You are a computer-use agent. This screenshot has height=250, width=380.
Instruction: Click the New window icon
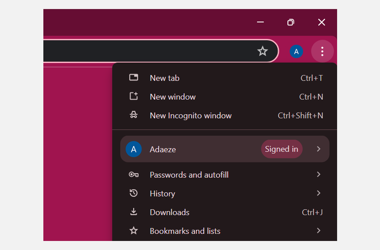[x=134, y=97]
